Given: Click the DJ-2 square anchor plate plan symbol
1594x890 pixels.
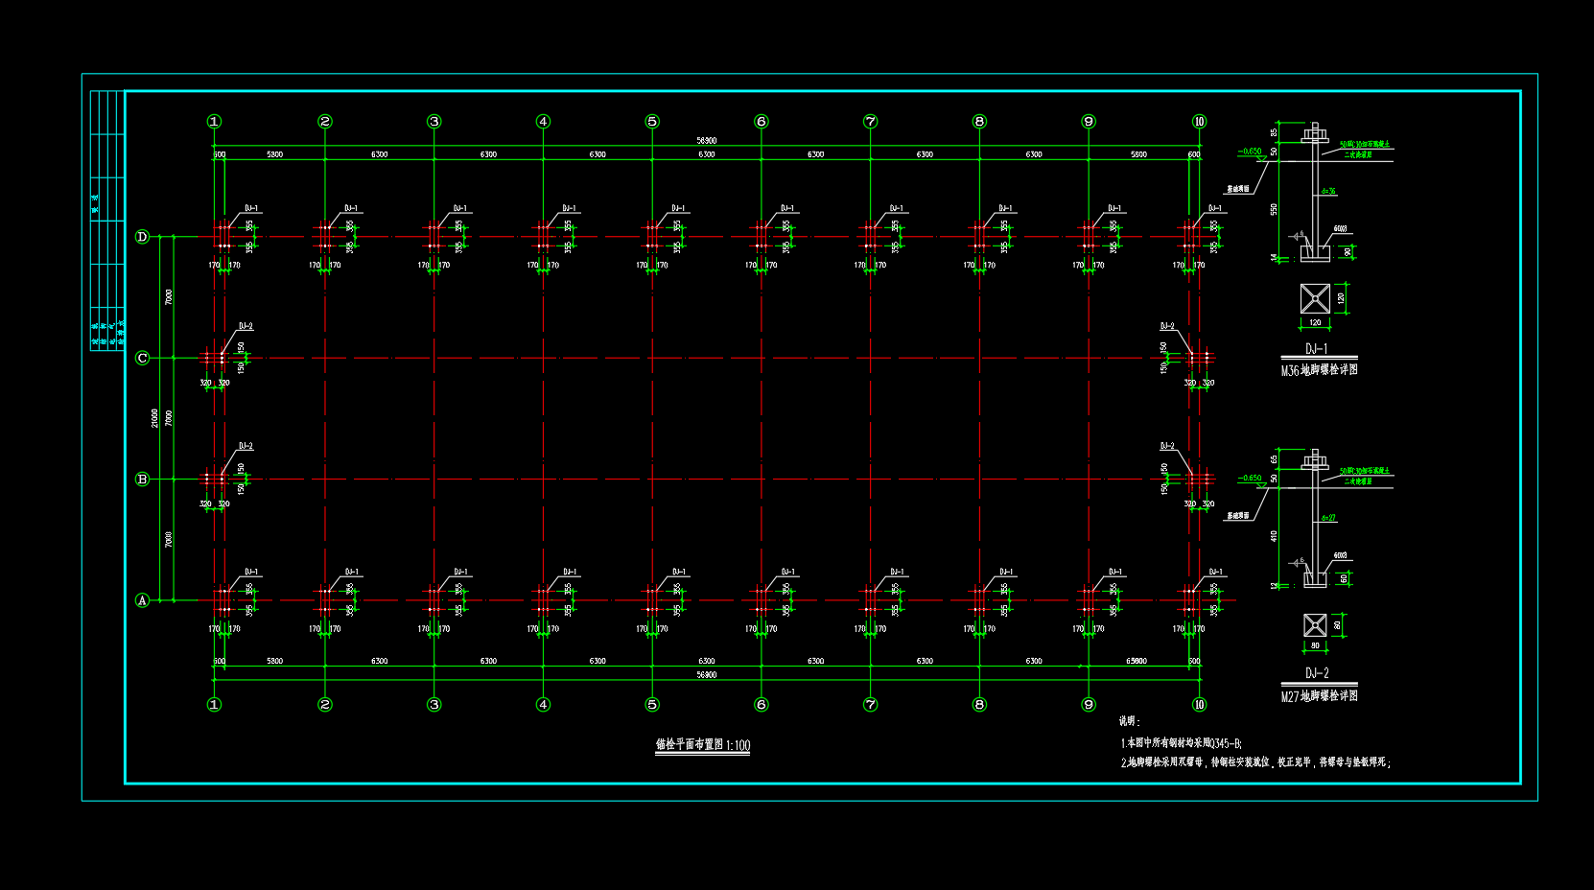Looking at the screenshot, I should point(1315,625).
